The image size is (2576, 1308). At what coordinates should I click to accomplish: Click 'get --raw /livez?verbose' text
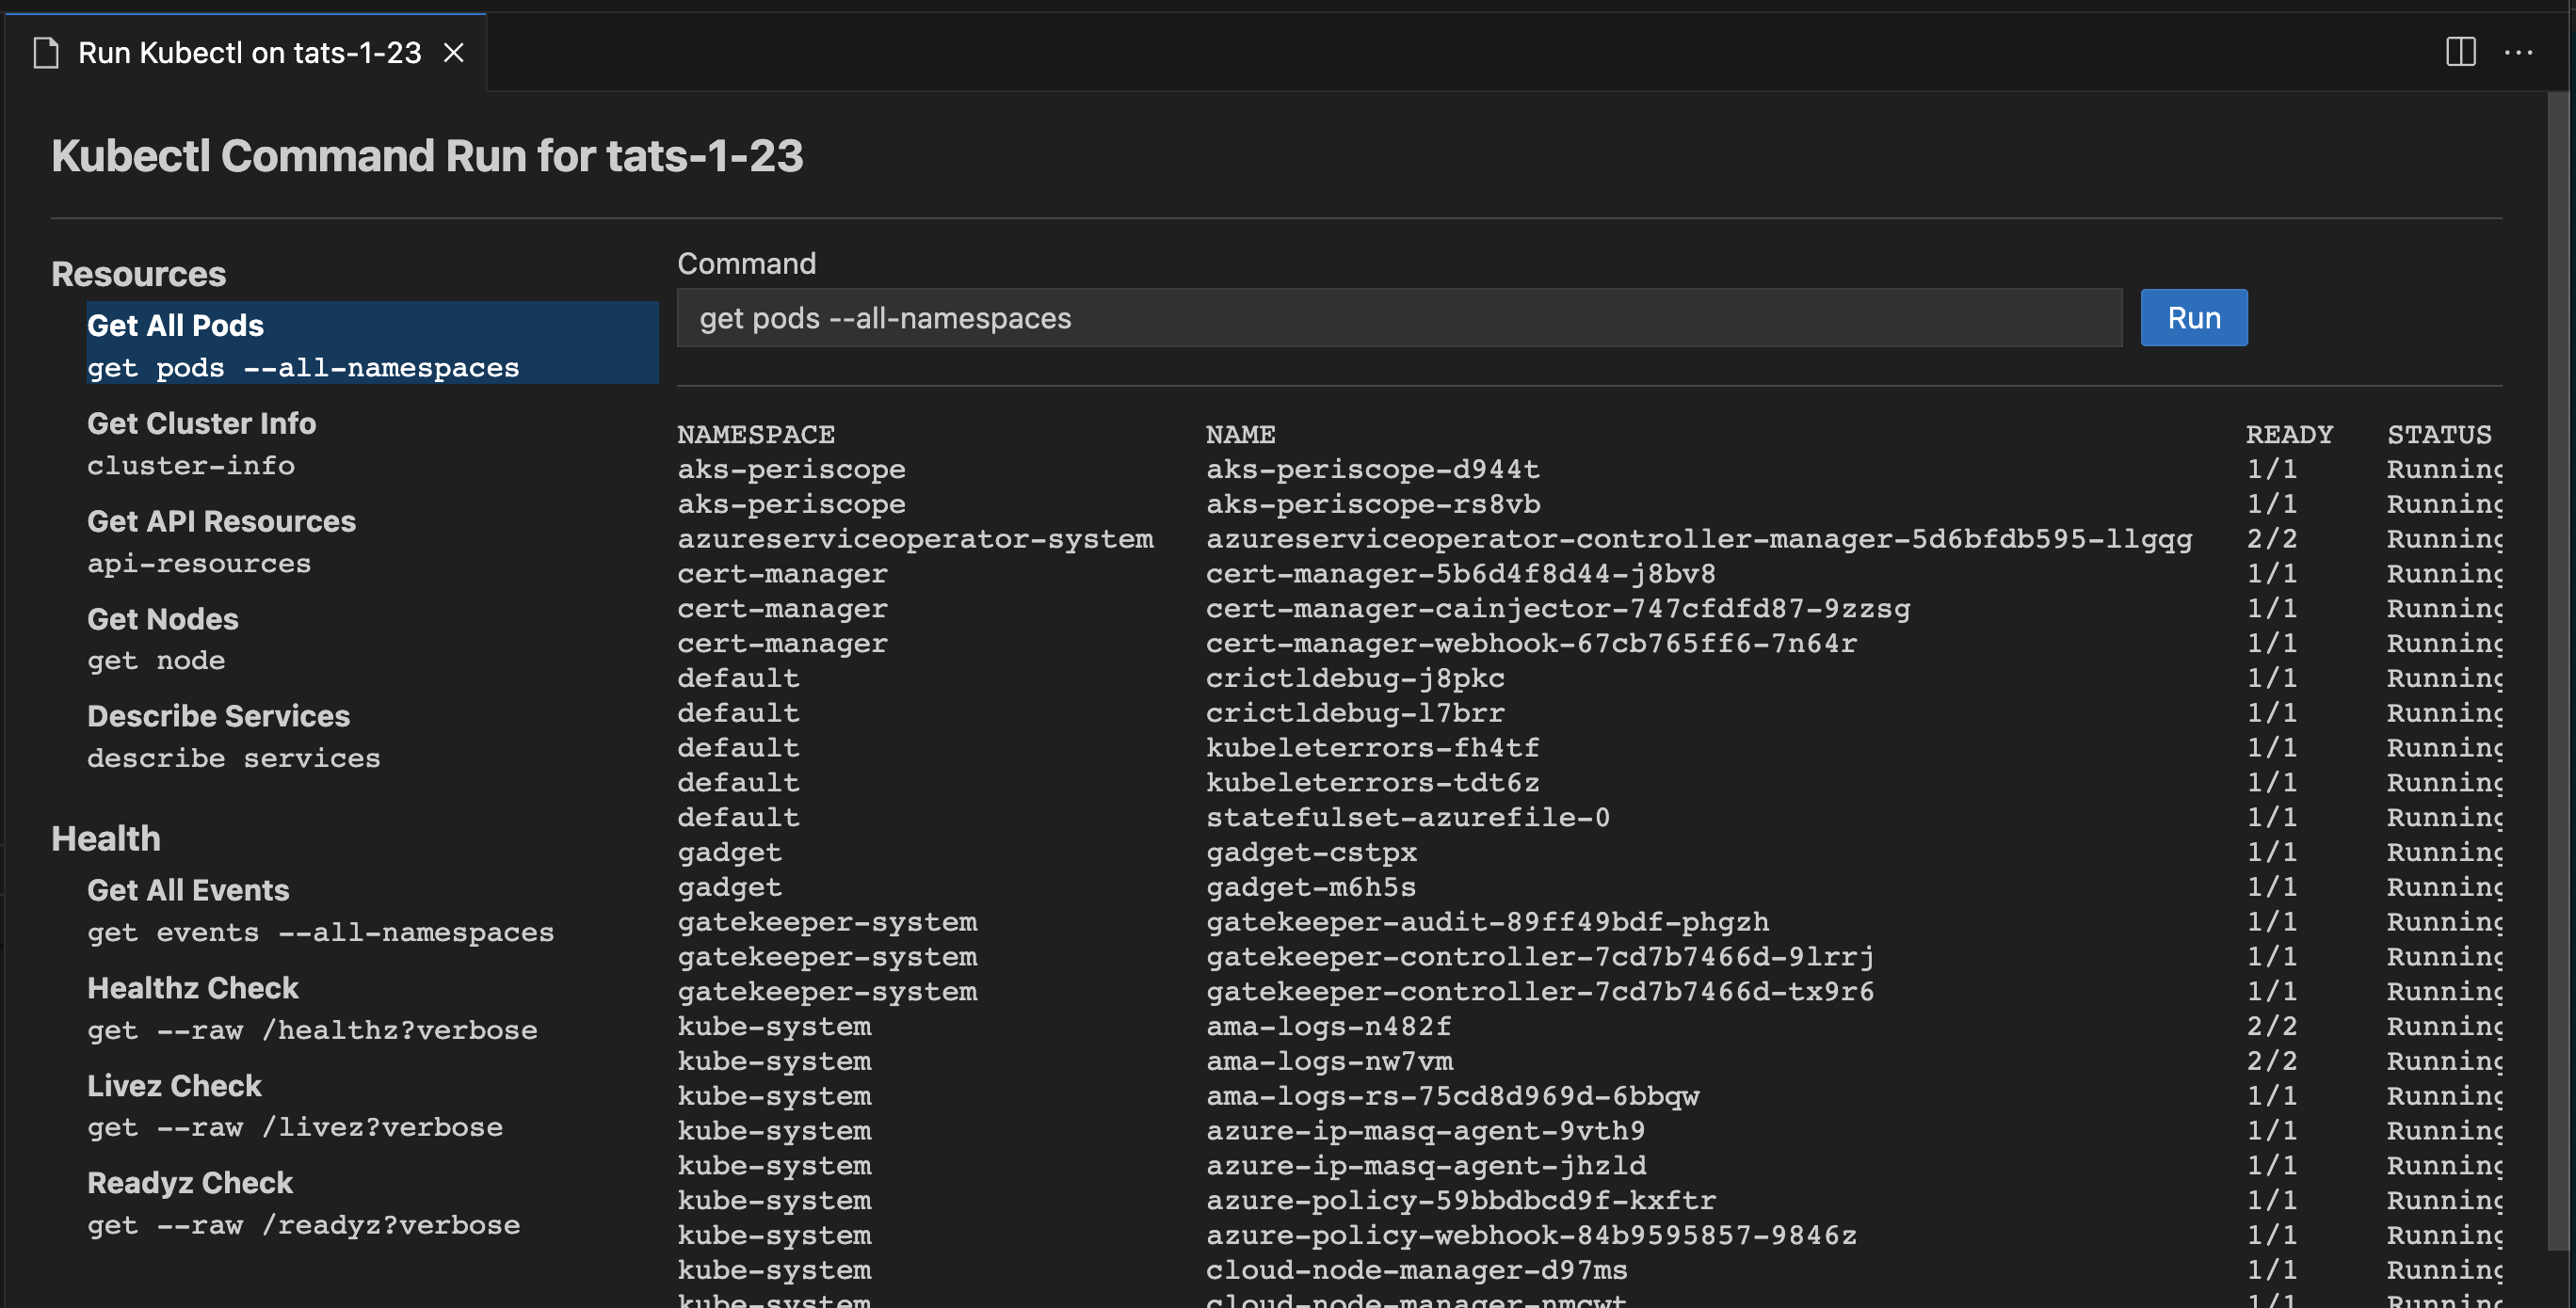[295, 1127]
